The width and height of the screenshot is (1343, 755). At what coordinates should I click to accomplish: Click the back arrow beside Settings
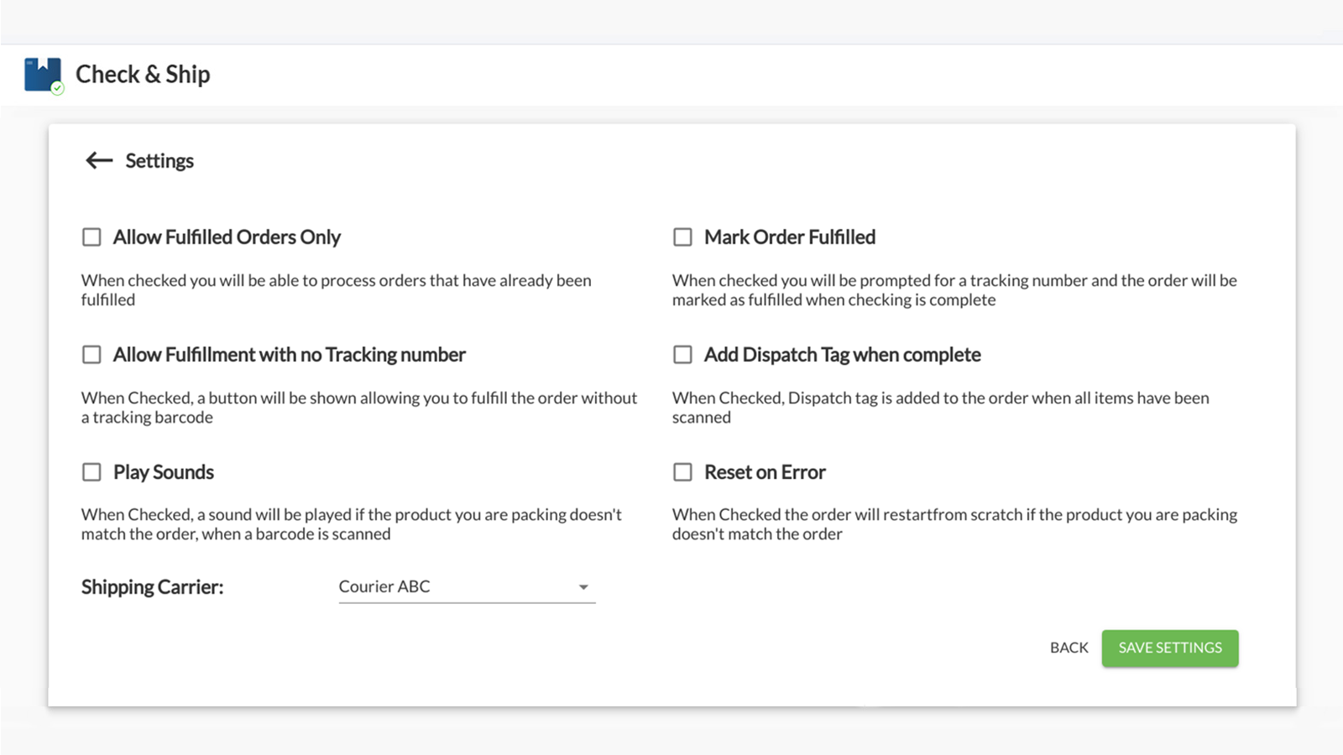pos(99,160)
